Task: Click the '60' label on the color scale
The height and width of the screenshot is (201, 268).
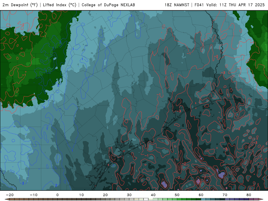Action: pyautogui.click(x=201, y=195)
